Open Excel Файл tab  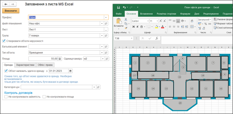coord(119,14)
